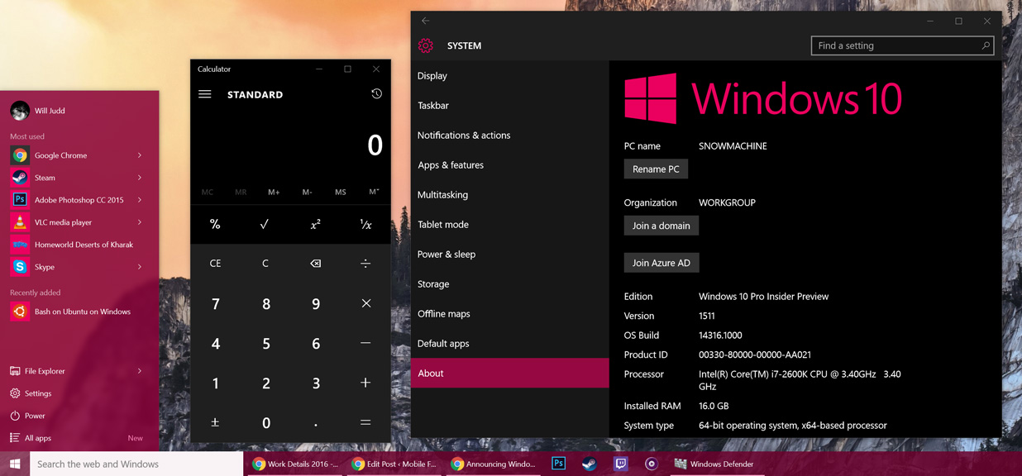Expand Skype jump list arrow
Viewport: 1022px width, 476px height.
pyautogui.click(x=140, y=267)
